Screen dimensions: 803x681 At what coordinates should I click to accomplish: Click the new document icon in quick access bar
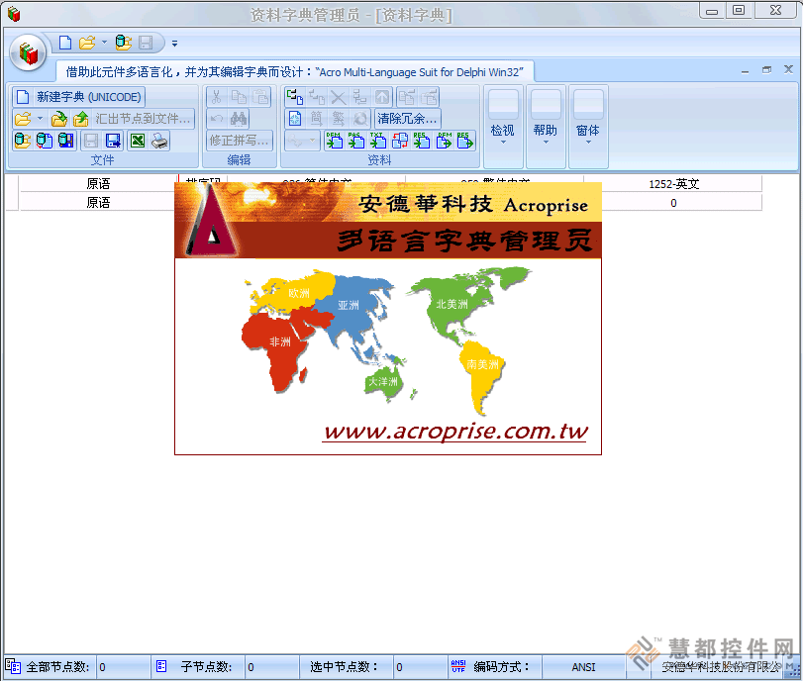click(x=65, y=43)
